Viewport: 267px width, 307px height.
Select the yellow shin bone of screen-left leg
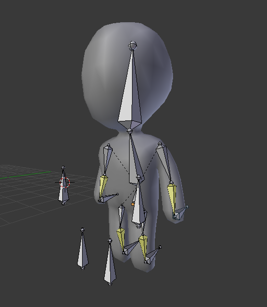coord(121,240)
